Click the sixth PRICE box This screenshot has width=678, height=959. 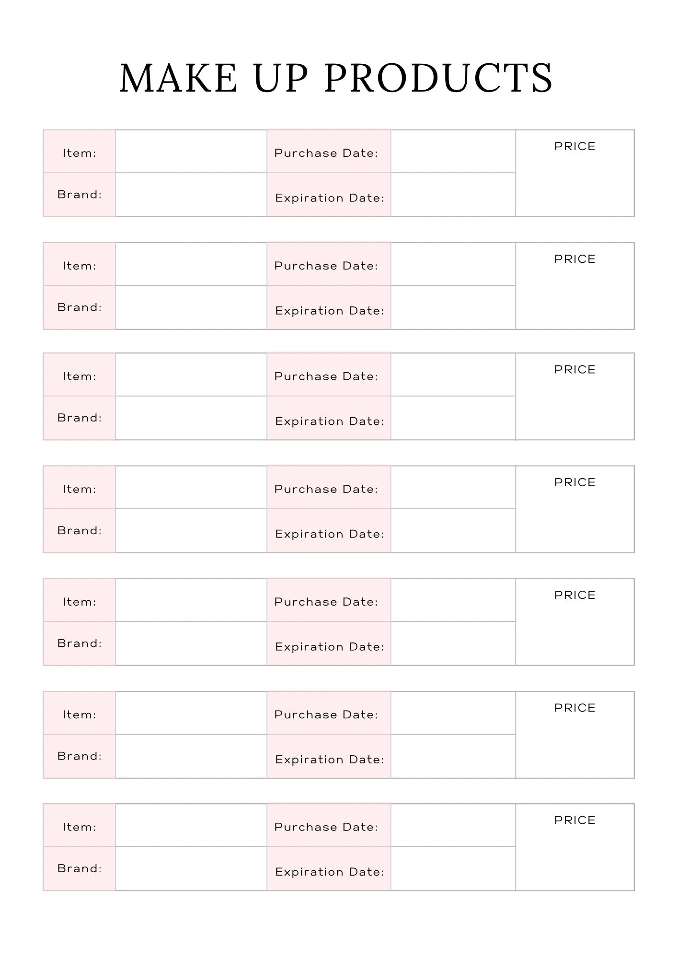[575, 735]
